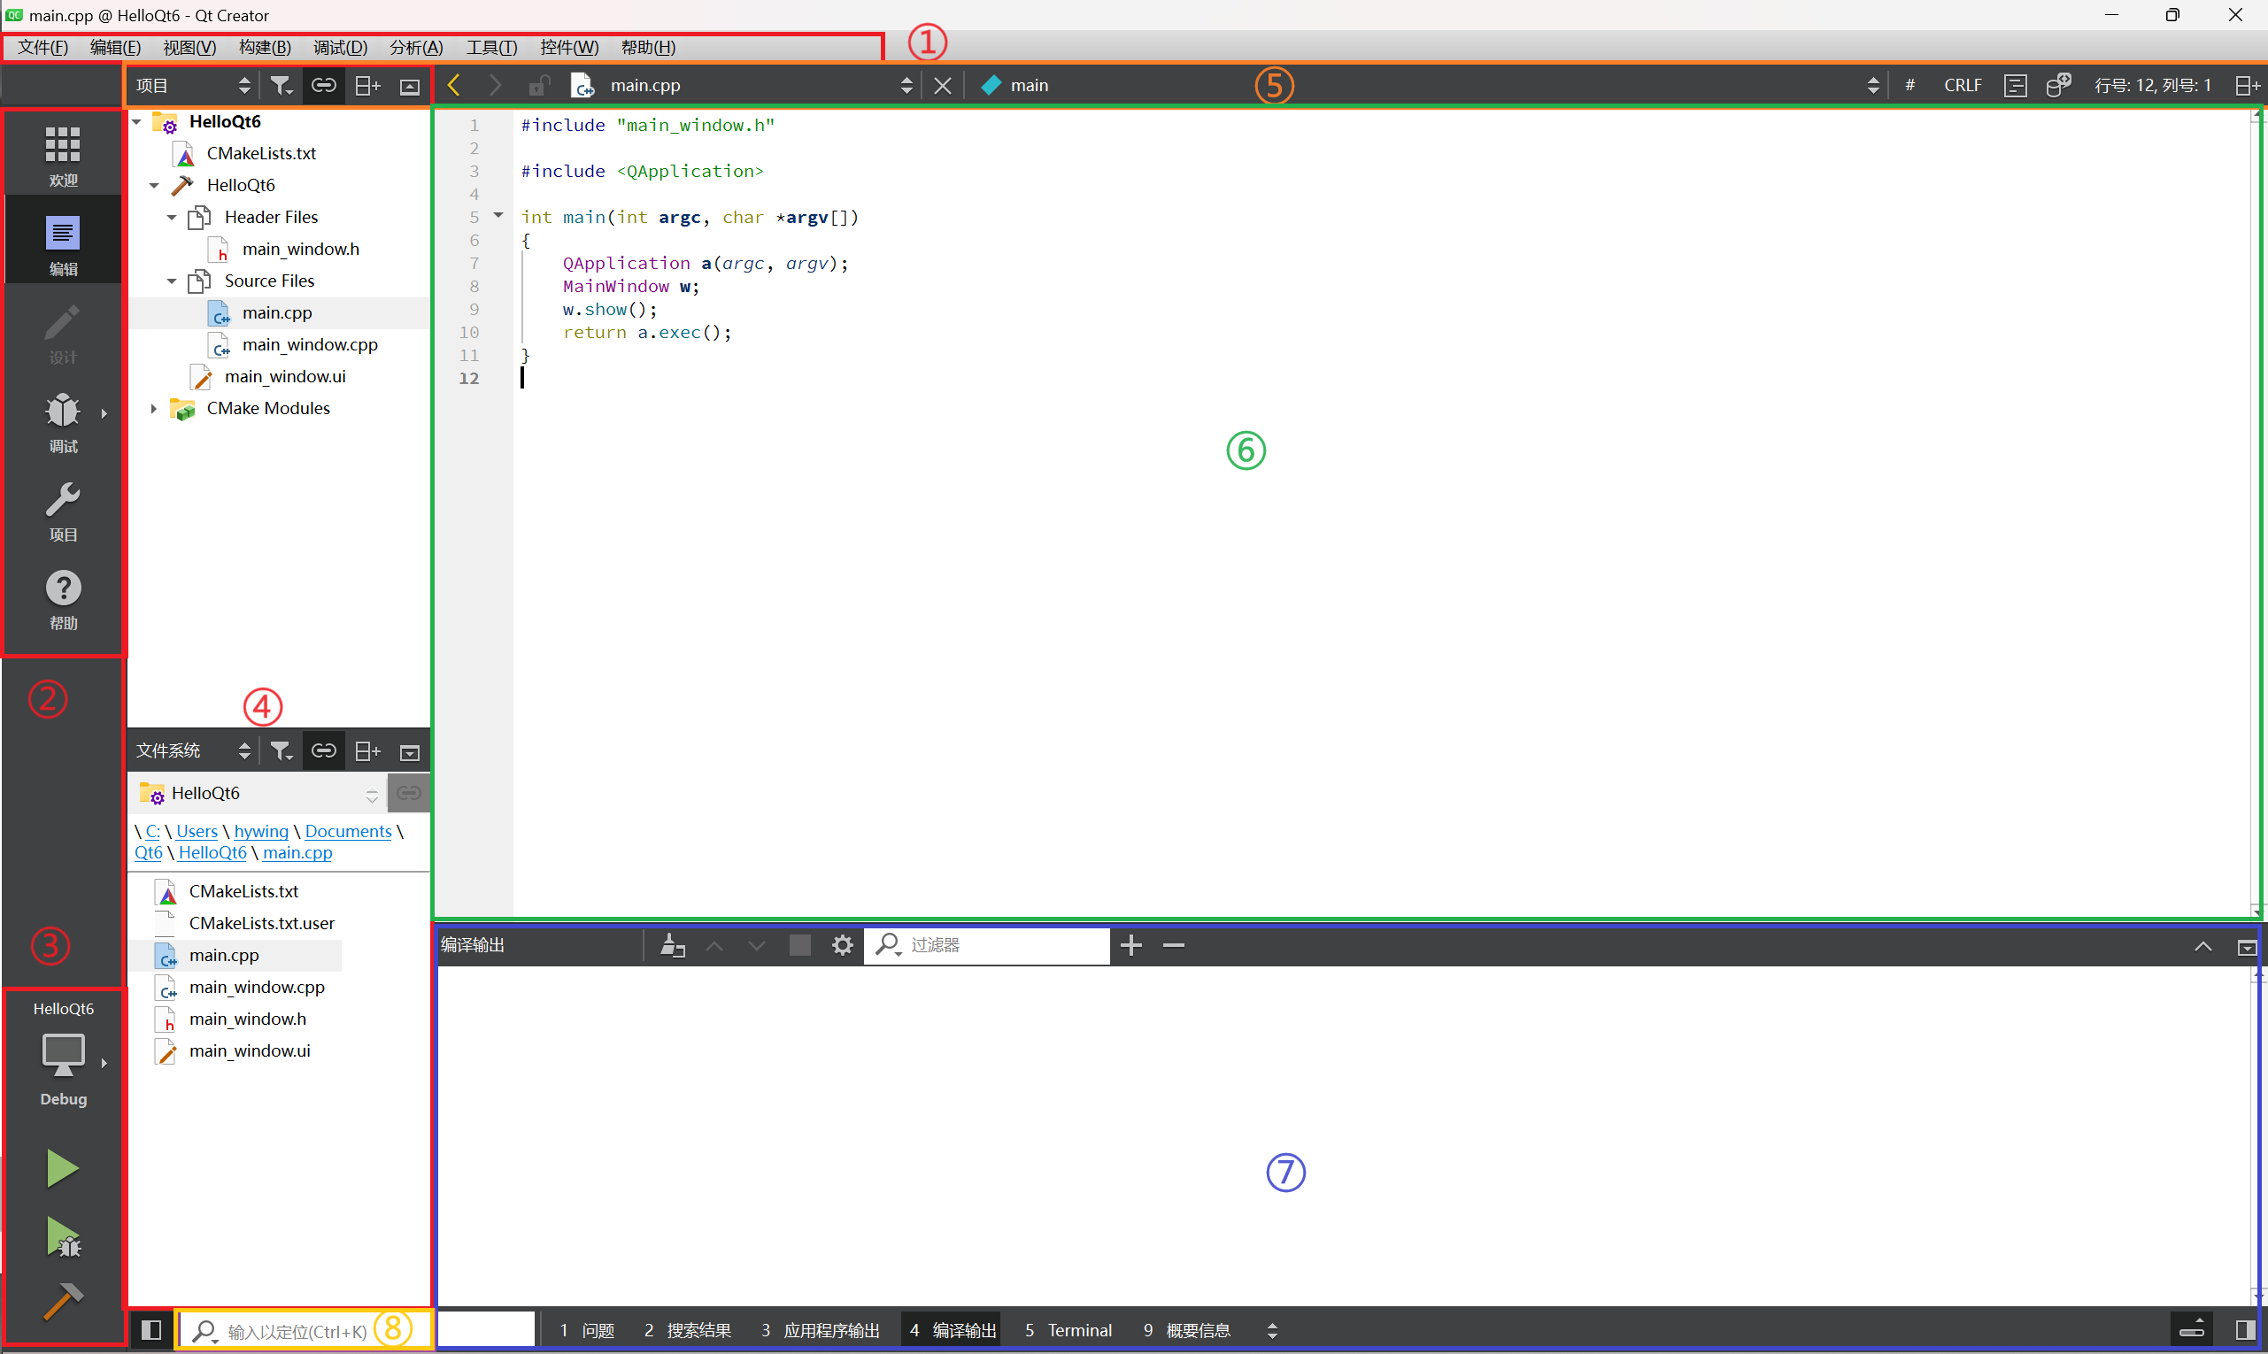The image size is (2268, 1354).
Task: Toggle root directory sync link button
Action: coord(409,792)
